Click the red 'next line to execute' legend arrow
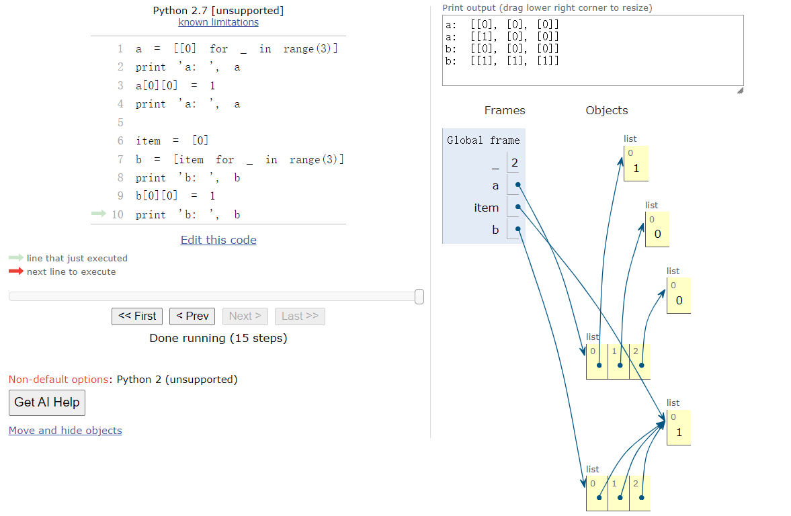The height and width of the screenshot is (516, 791). click(x=16, y=271)
